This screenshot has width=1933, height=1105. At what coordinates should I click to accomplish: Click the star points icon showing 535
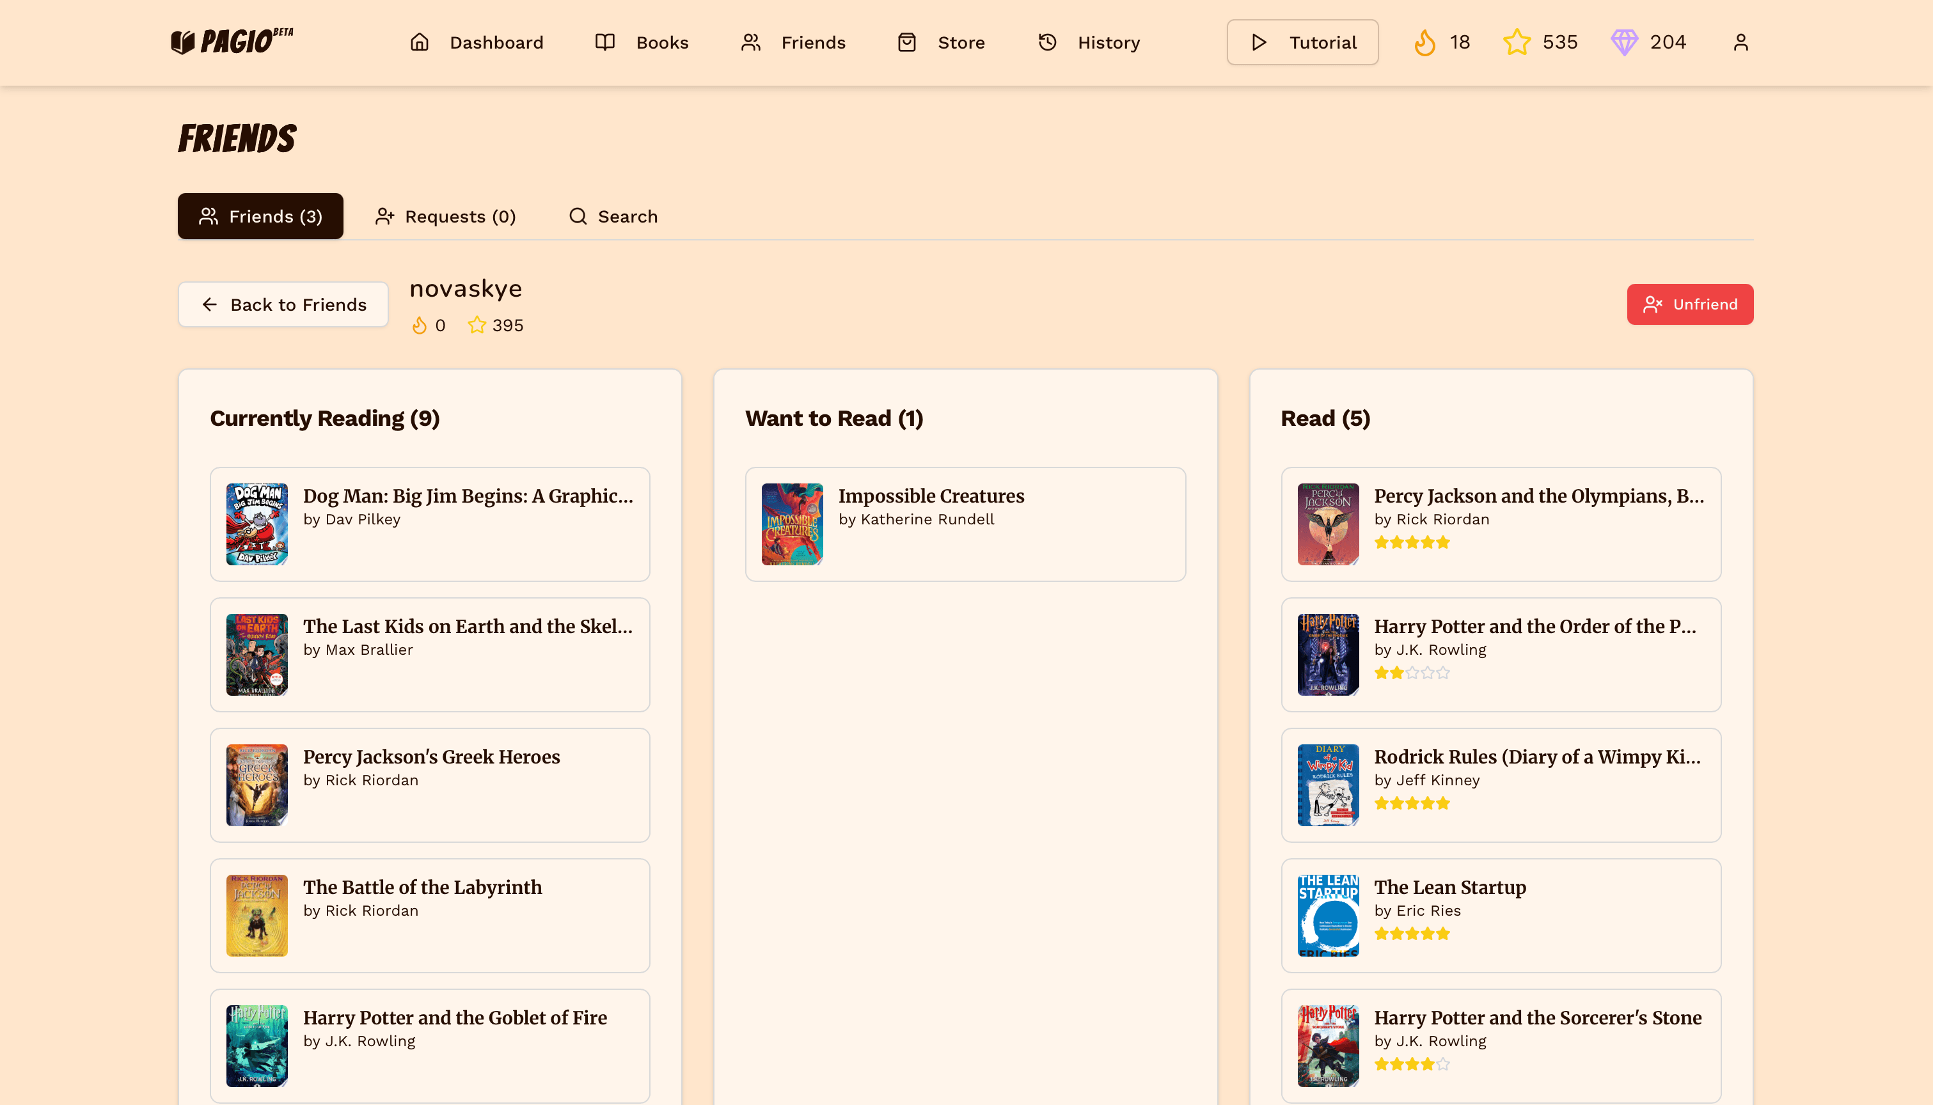[x=1517, y=42]
